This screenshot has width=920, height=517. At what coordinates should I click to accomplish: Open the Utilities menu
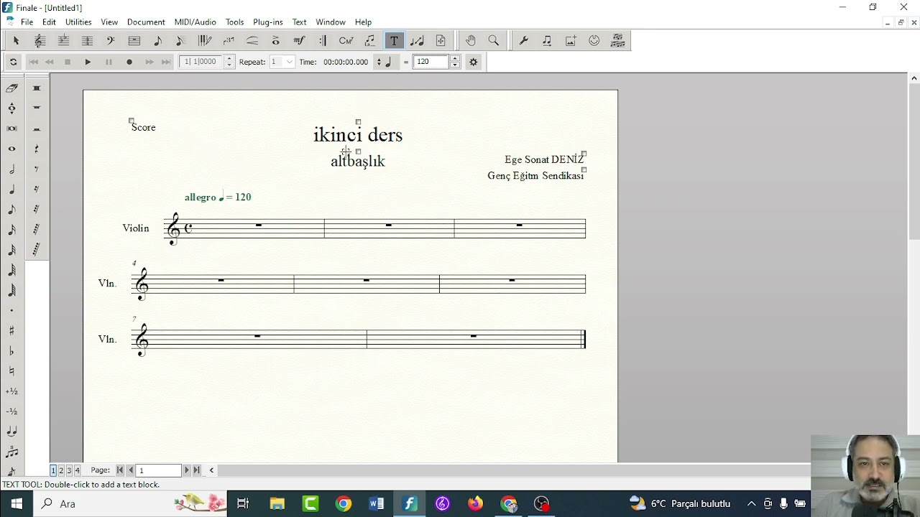tap(78, 22)
